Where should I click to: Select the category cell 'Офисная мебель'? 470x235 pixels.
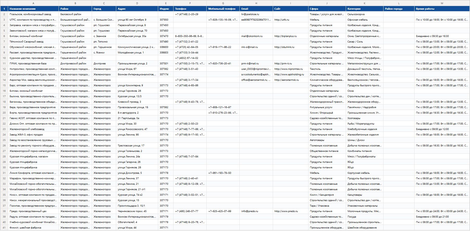pyautogui.click(x=364, y=20)
